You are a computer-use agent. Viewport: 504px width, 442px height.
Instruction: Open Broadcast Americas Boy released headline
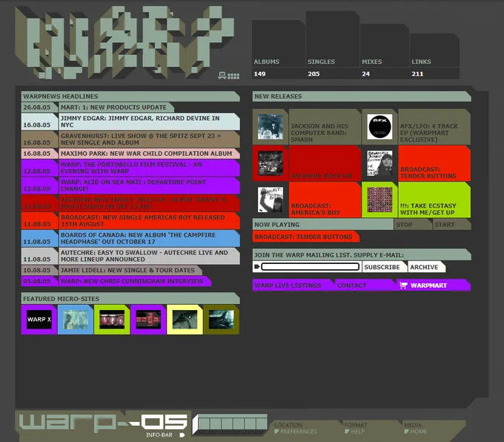(149, 221)
